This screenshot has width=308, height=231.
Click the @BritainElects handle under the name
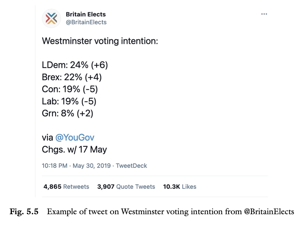click(x=86, y=22)
